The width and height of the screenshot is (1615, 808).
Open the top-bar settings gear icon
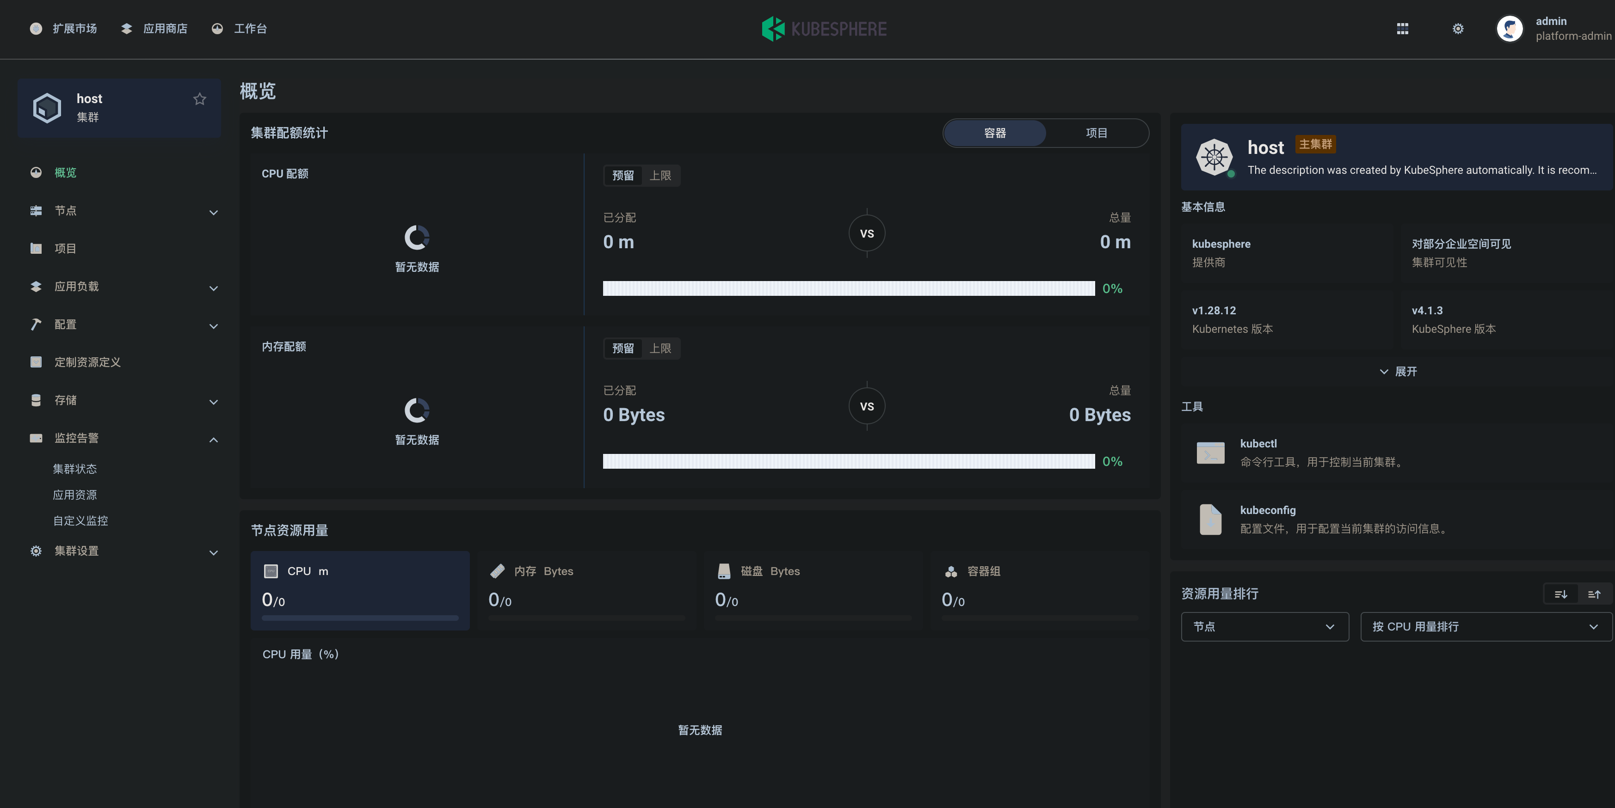tap(1458, 29)
